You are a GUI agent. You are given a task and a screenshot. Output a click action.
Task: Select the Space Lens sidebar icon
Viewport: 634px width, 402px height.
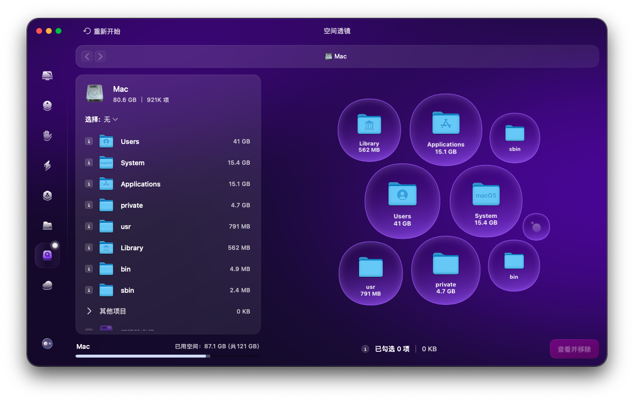(x=47, y=255)
